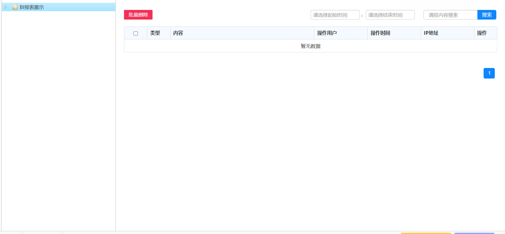The height and width of the screenshot is (234, 505).
Task: Click the 操作时间 column header
Action: 380,33
